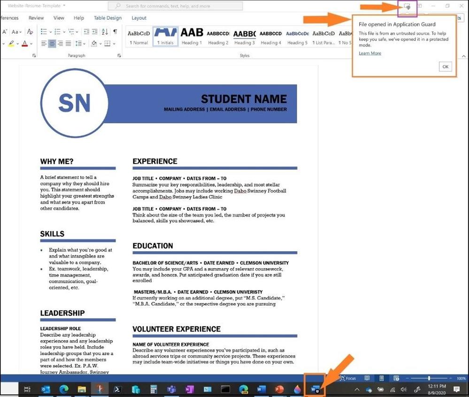Open the View ribbon tab
Viewport: 469px width, 397px height.
pyautogui.click(x=59, y=18)
